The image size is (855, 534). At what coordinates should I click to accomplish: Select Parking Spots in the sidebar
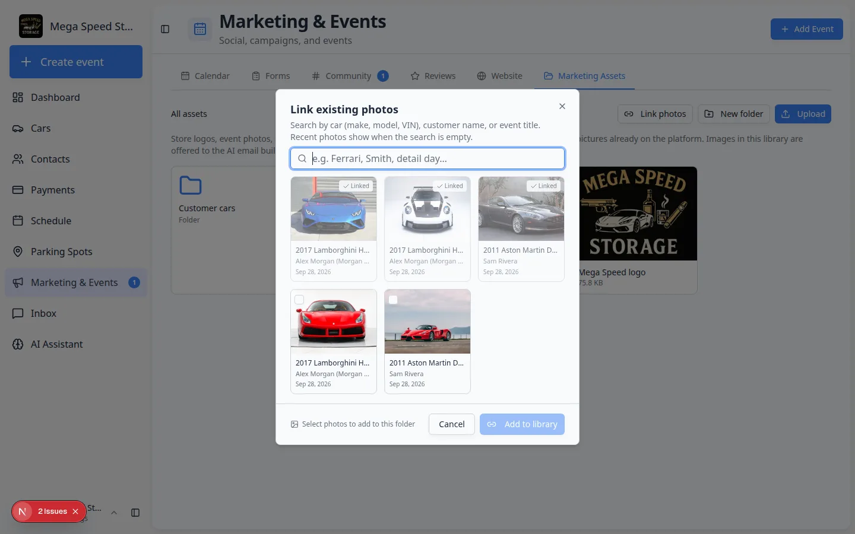[x=76, y=252]
